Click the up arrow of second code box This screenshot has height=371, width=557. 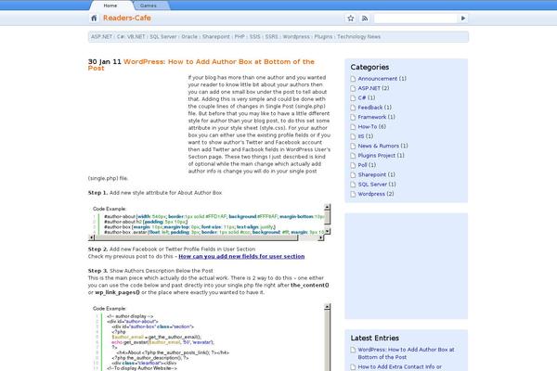(327, 306)
